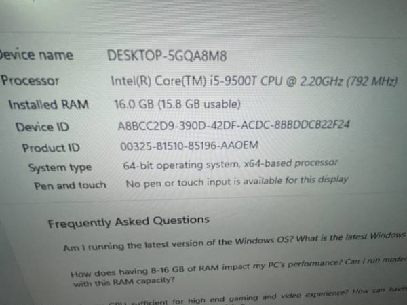Select the 16.0 GB RAM value

click(x=177, y=104)
